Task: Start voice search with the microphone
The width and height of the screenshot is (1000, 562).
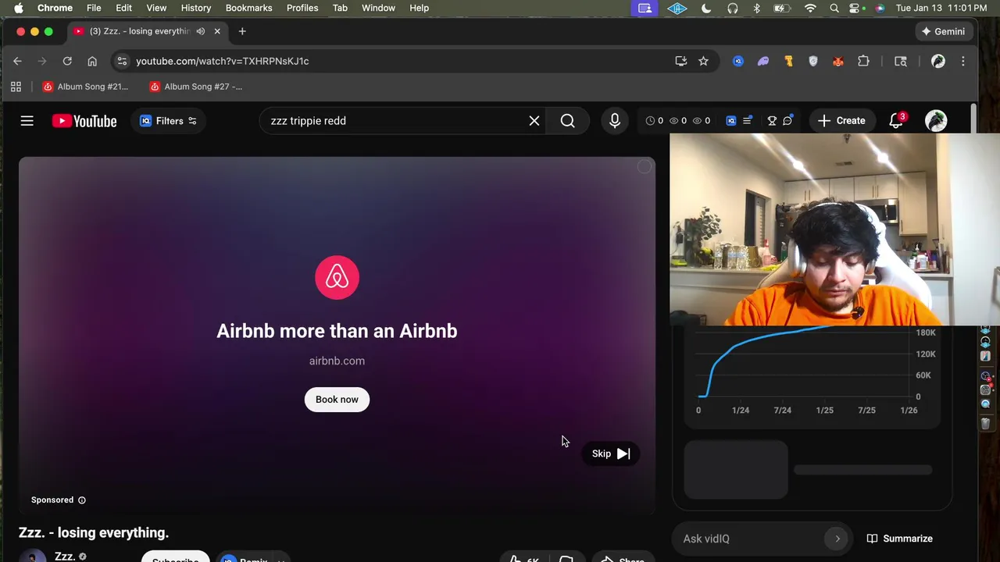Action: (x=615, y=121)
